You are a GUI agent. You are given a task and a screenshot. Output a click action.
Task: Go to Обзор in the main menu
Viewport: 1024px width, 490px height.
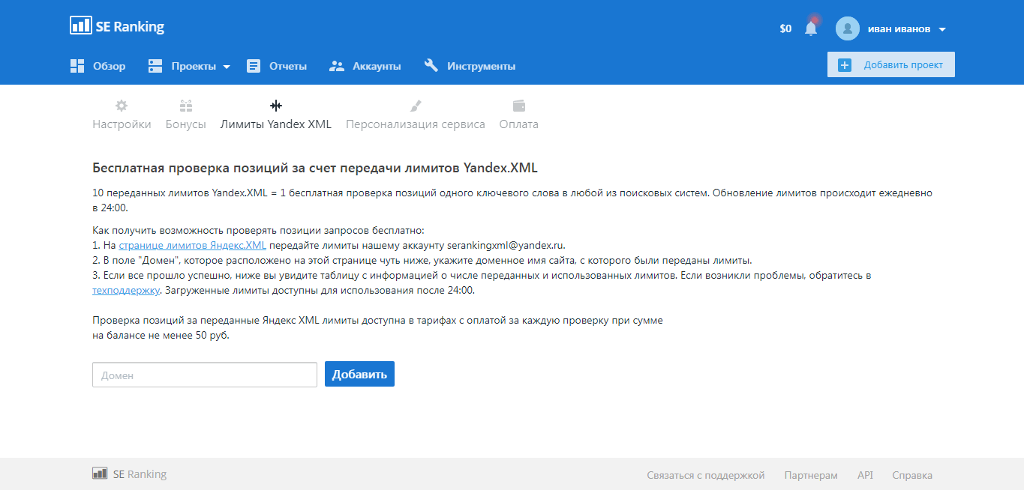(98, 66)
